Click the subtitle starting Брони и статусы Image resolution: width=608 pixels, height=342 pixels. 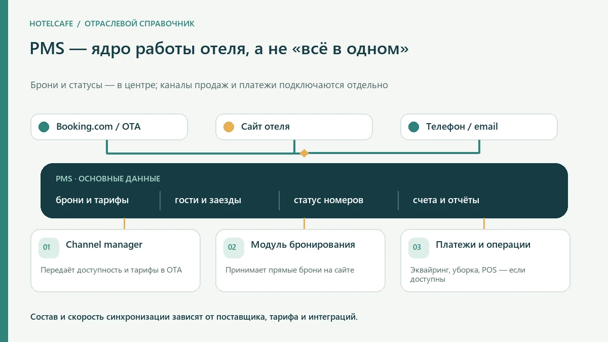pyautogui.click(x=209, y=85)
